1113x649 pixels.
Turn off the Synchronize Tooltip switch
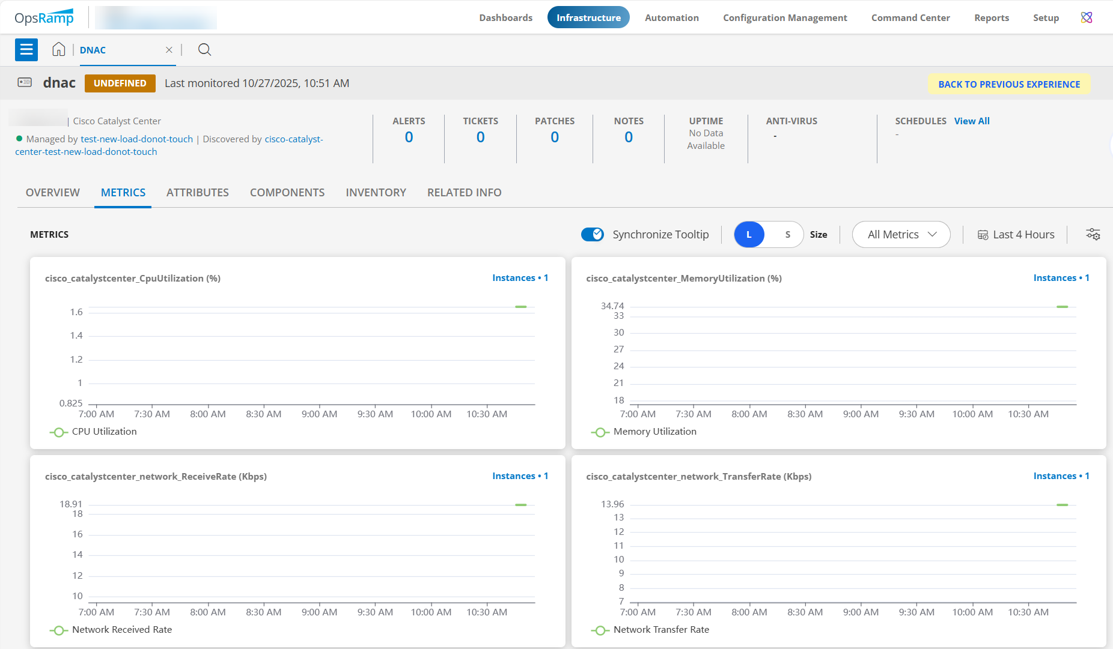592,234
